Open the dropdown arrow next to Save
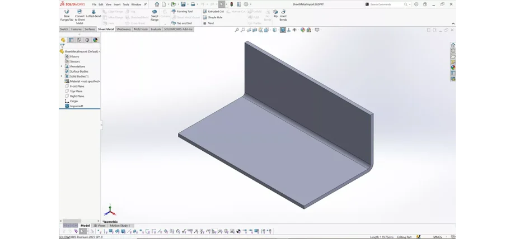 [x=188, y=4]
